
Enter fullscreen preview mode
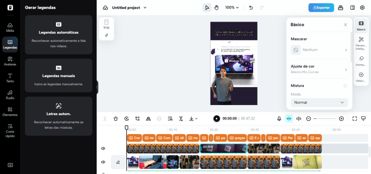tap(354, 119)
